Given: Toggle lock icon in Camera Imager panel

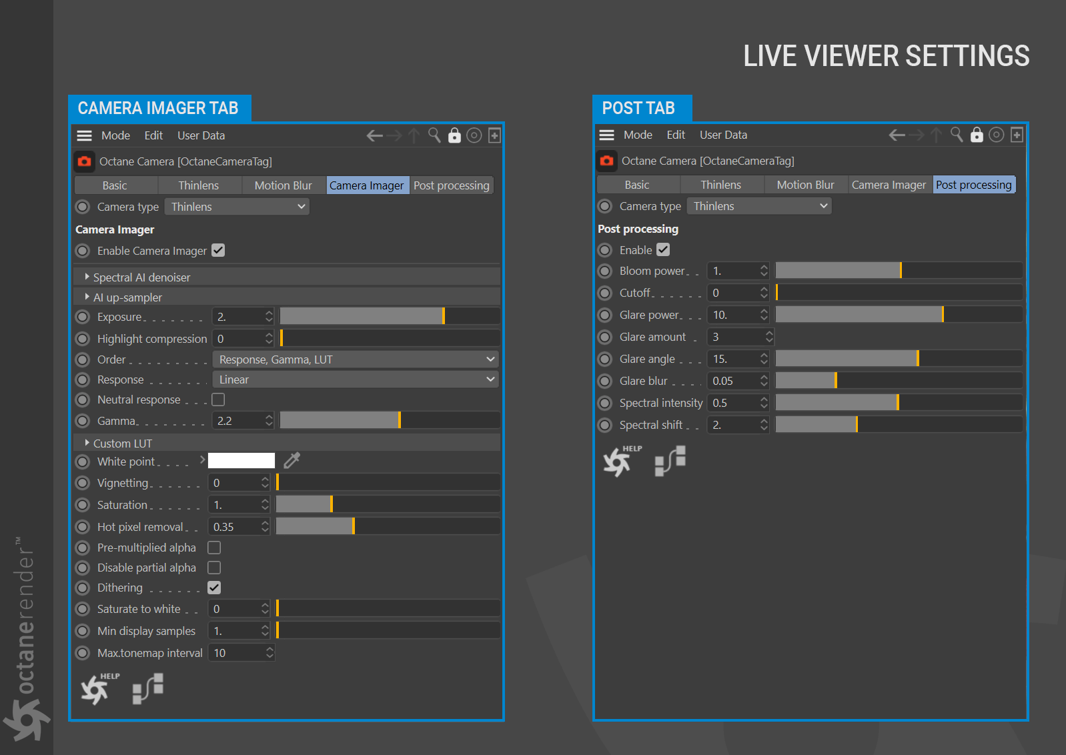Looking at the screenshot, I should [454, 135].
